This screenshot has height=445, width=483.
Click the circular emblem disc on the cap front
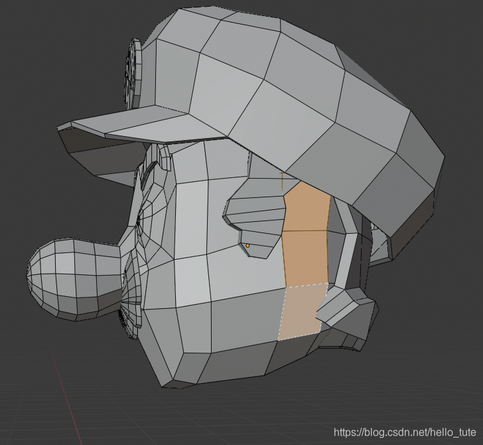tap(133, 74)
